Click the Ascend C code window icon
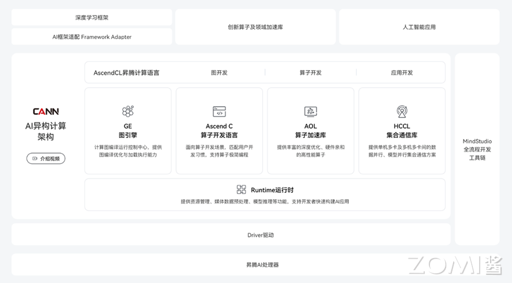The width and height of the screenshot is (512, 283). pyautogui.click(x=219, y=111)
